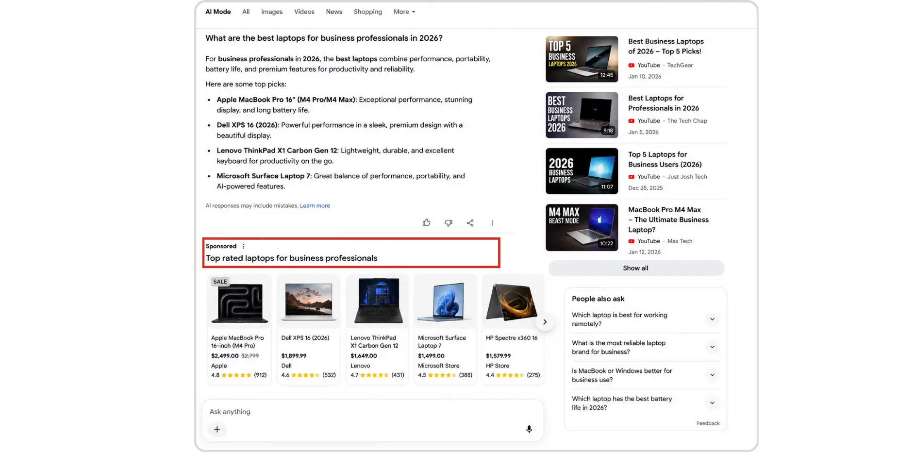Click YouTube icon next to TechGear
The height and width of the screenshot is (453, 915).
click(x=631, y=65)
